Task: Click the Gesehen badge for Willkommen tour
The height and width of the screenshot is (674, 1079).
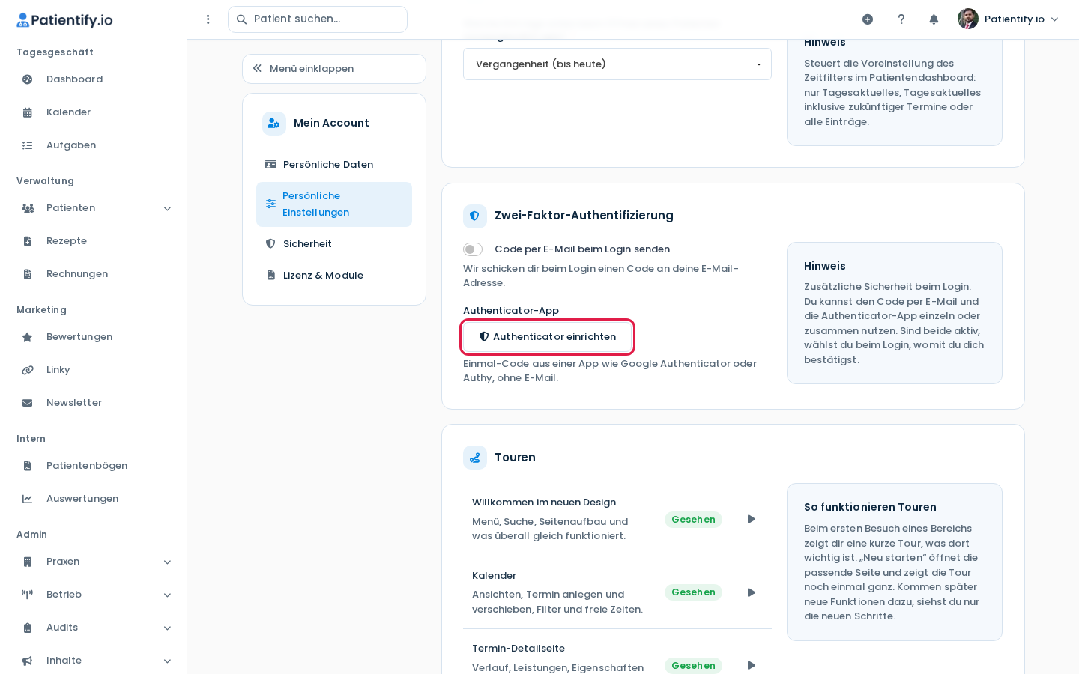Action: (x=693, y=520)
